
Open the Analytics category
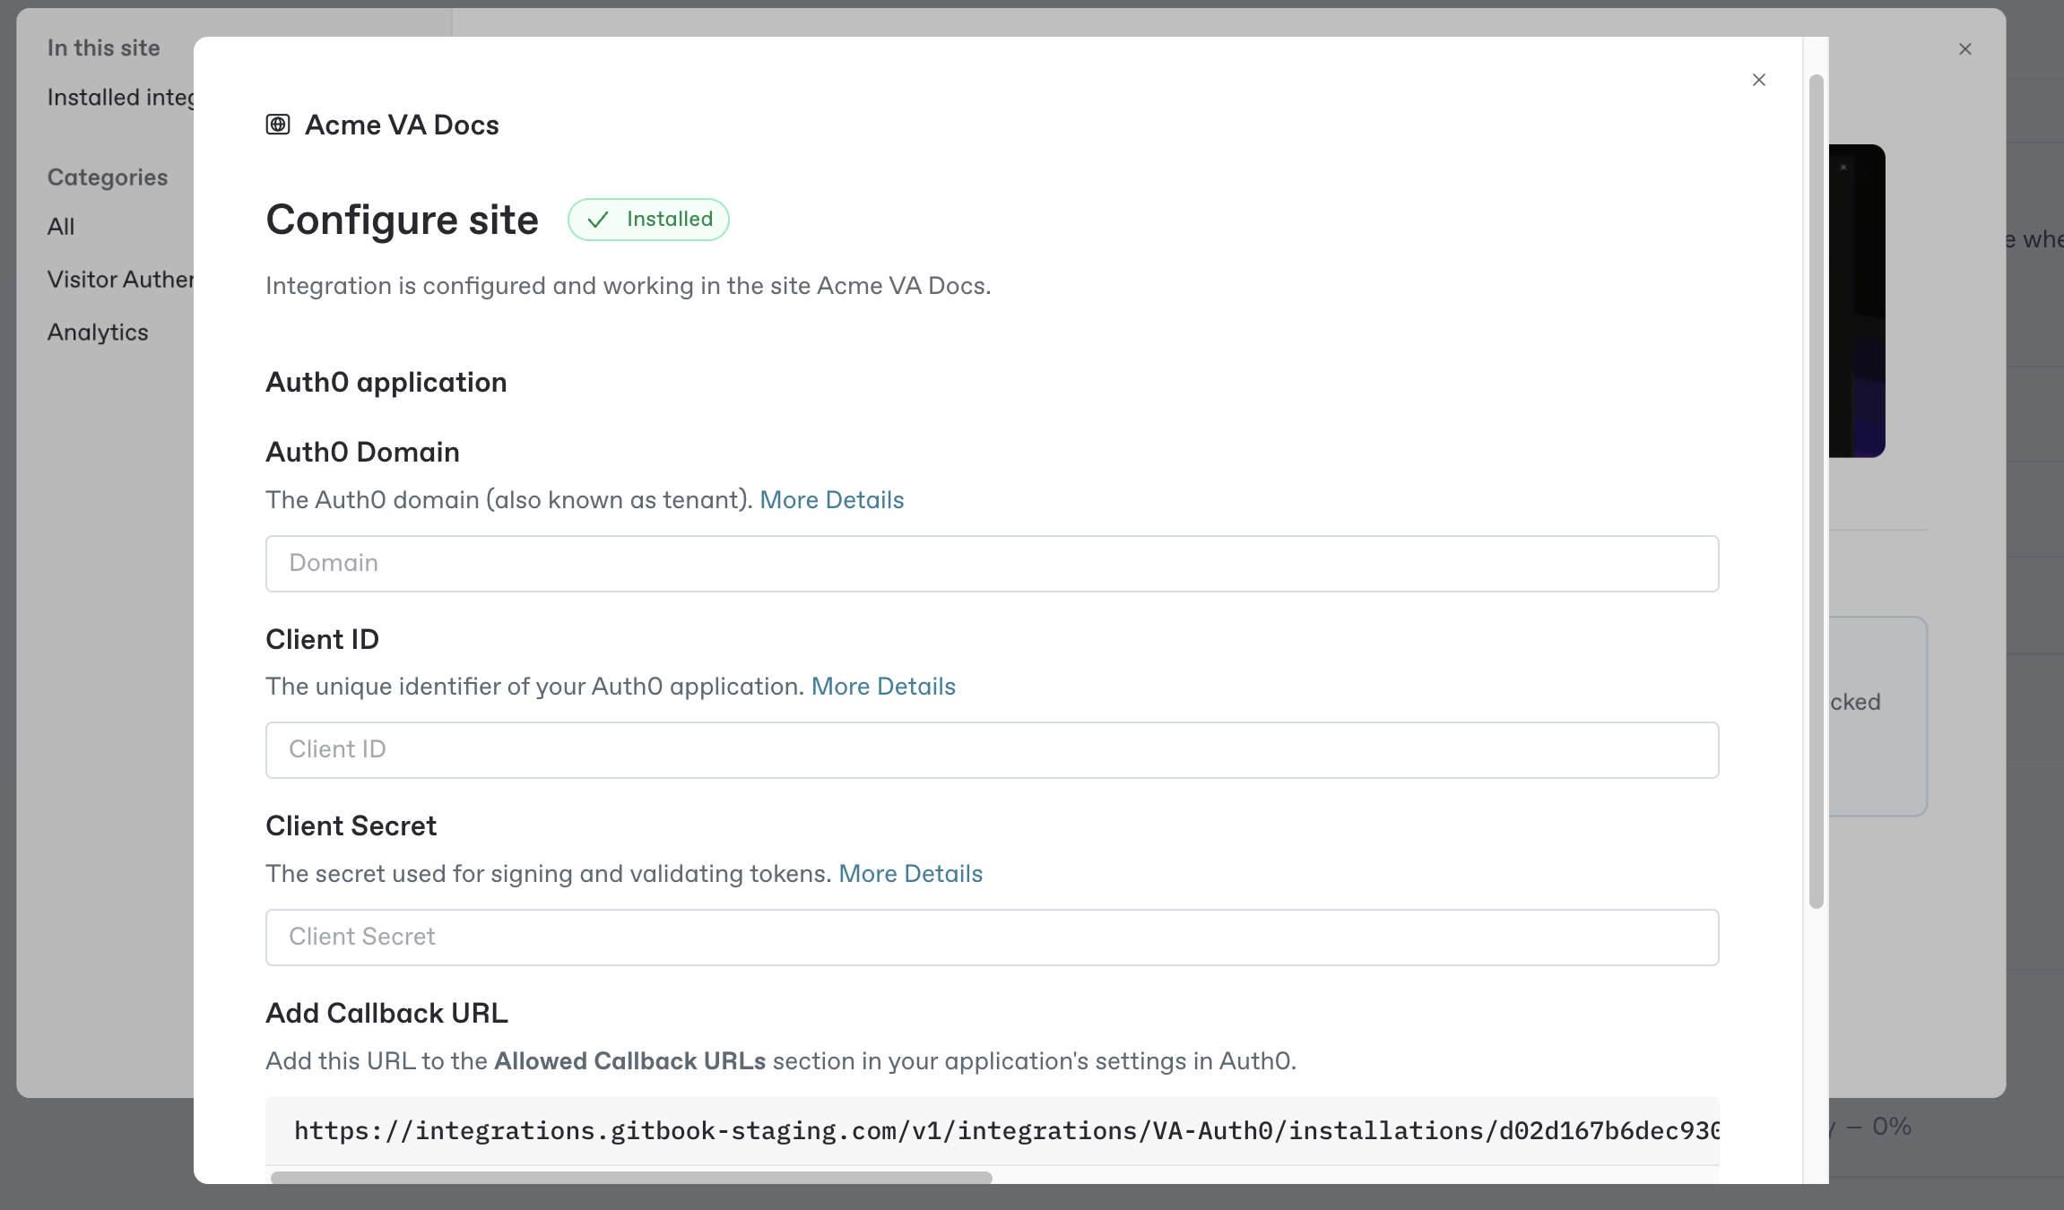point(98,333)
